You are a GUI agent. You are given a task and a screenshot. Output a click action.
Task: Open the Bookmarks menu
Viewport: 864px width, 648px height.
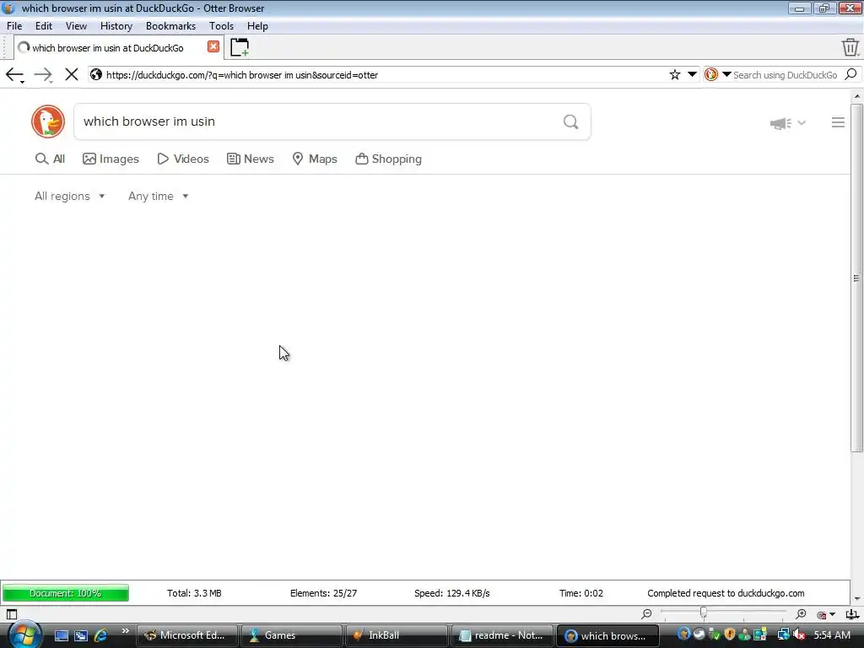click(170, 26)
